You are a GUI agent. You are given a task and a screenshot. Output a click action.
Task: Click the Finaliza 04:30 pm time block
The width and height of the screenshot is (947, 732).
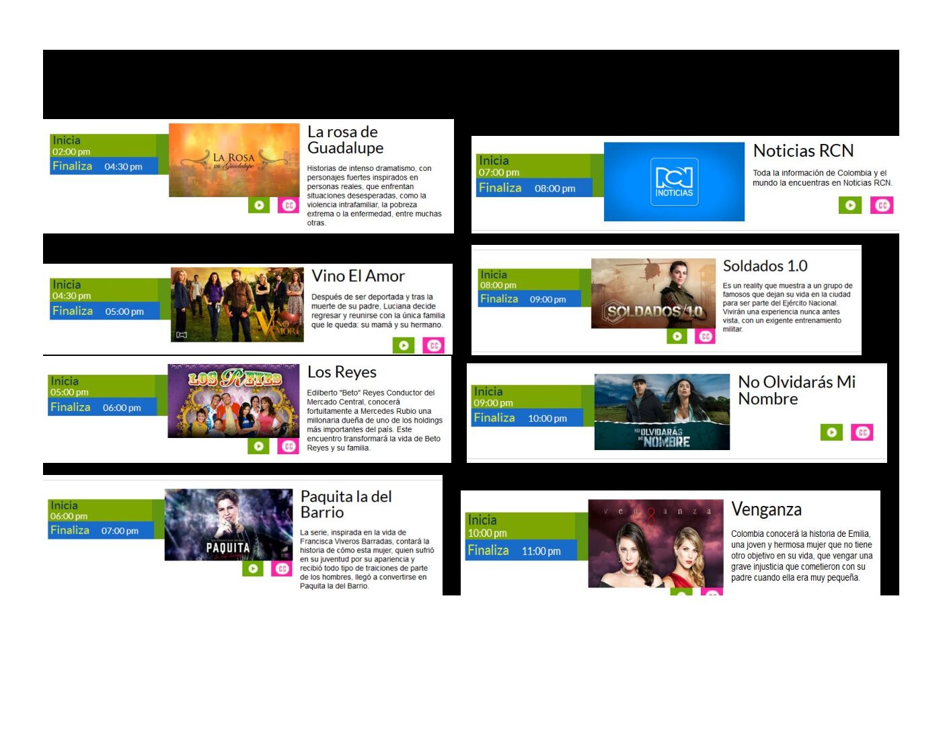(104, 166)
